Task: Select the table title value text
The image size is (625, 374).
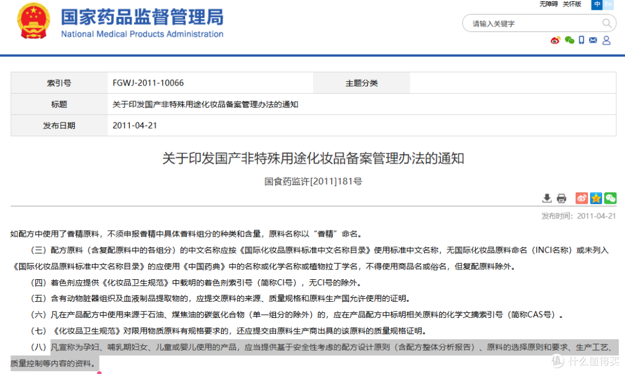Action: click(x=205, y=105)
